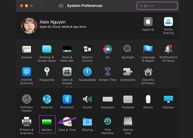Show all preferences with grid button
The width and height of the screenshot is (193, 138).
tap(61, 6)
